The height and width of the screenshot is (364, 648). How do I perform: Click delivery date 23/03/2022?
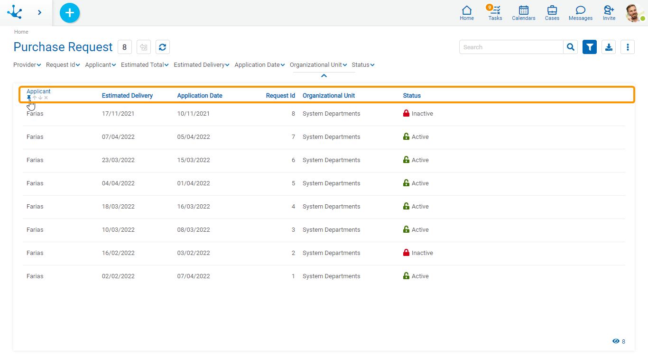[x=118, y=160]
